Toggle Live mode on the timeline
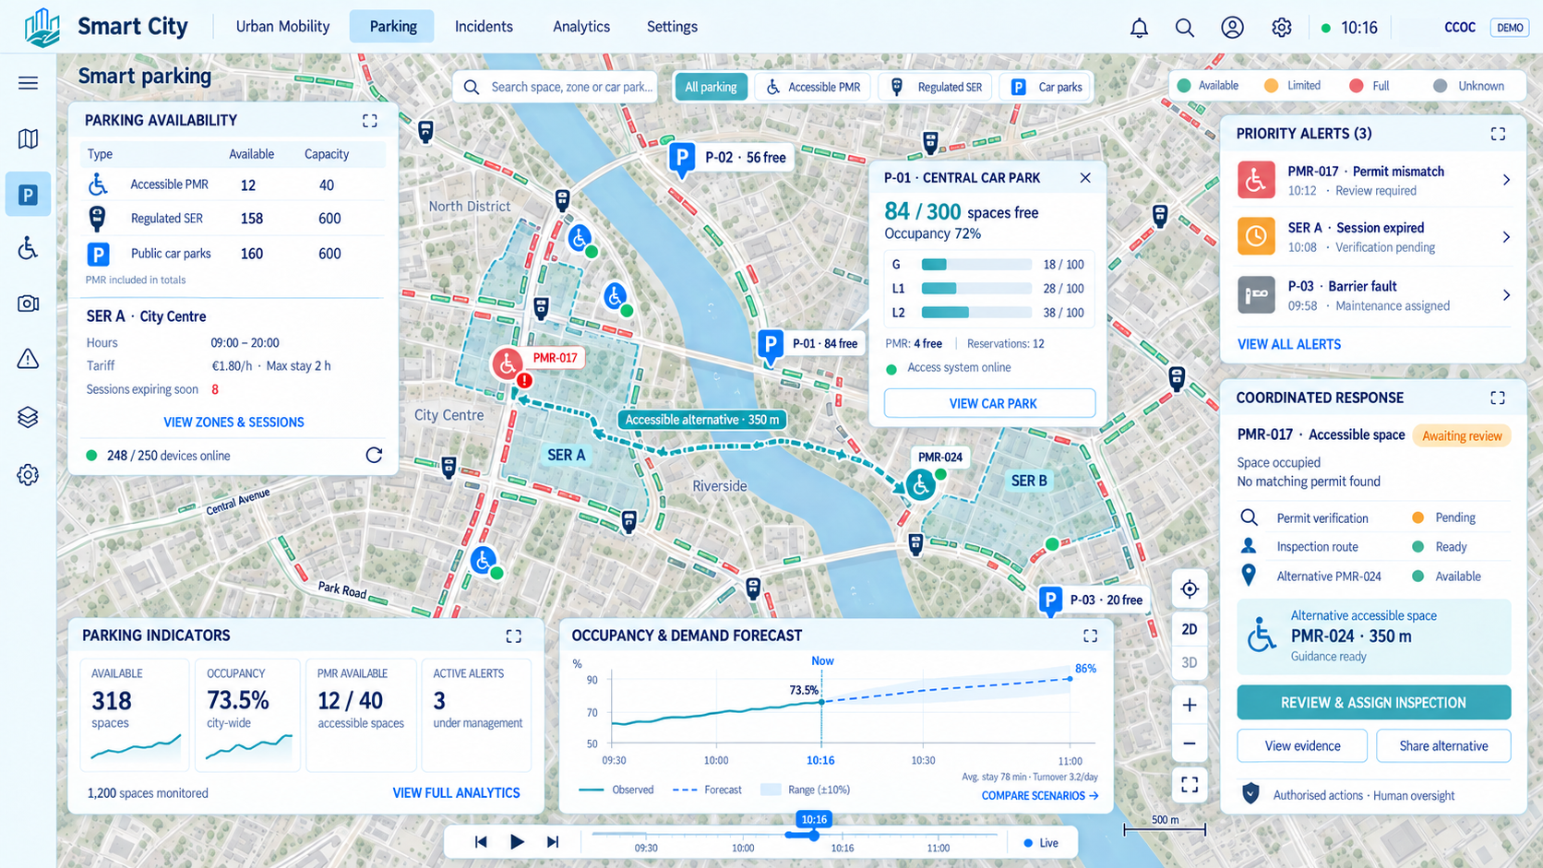Screen dimensions: 1543x868 click(1040, 843)
